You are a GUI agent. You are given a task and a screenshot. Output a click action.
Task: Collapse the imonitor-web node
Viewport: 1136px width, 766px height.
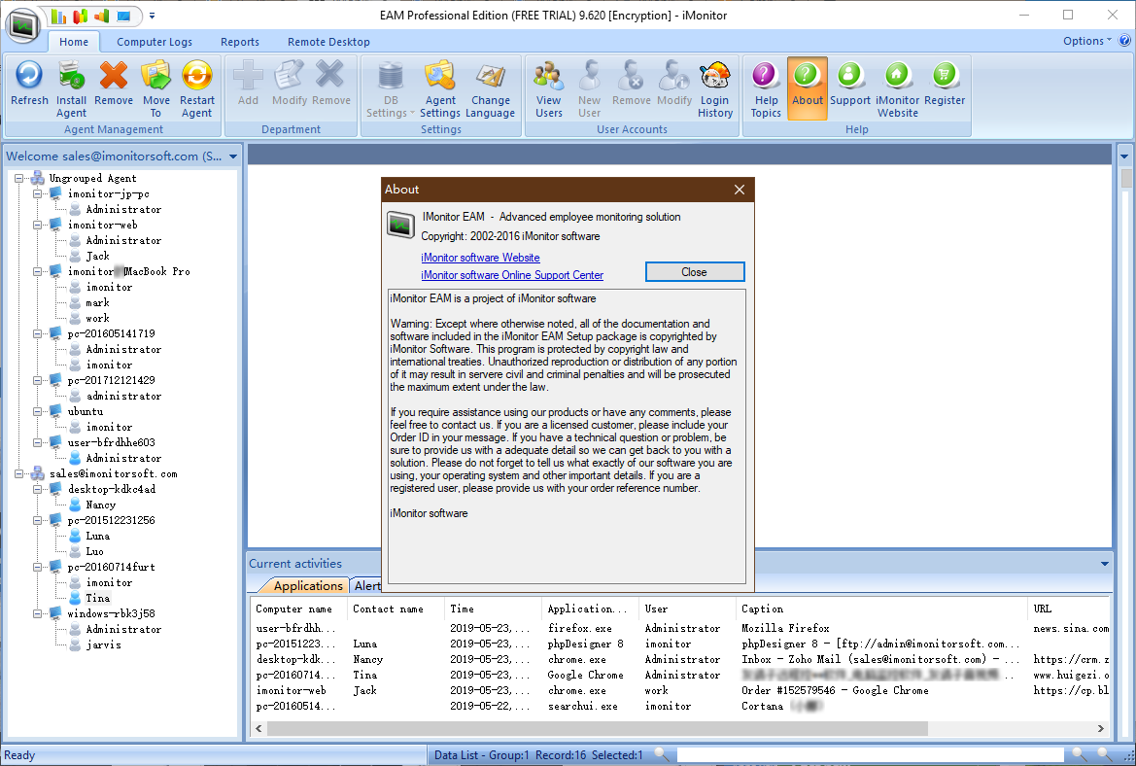click(38, 226)
